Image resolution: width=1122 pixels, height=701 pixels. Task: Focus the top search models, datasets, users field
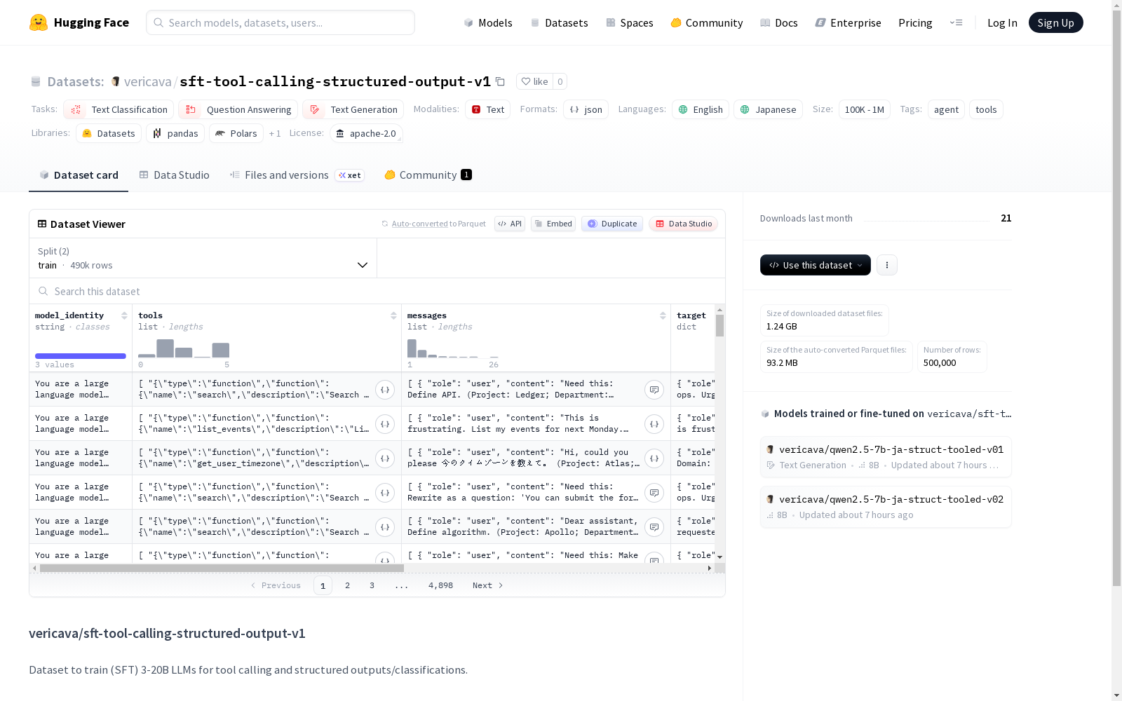280,22
